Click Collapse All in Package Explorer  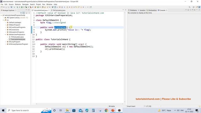21,13
